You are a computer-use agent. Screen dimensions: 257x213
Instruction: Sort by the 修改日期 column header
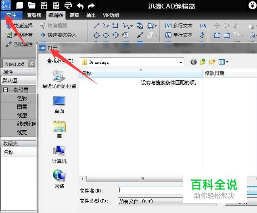pyautogui.click(x=230, y=73)
